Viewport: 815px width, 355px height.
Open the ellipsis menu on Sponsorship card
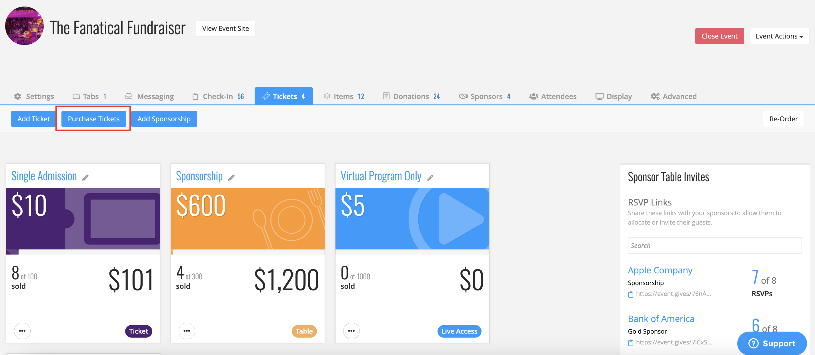[x=187, y=331]
